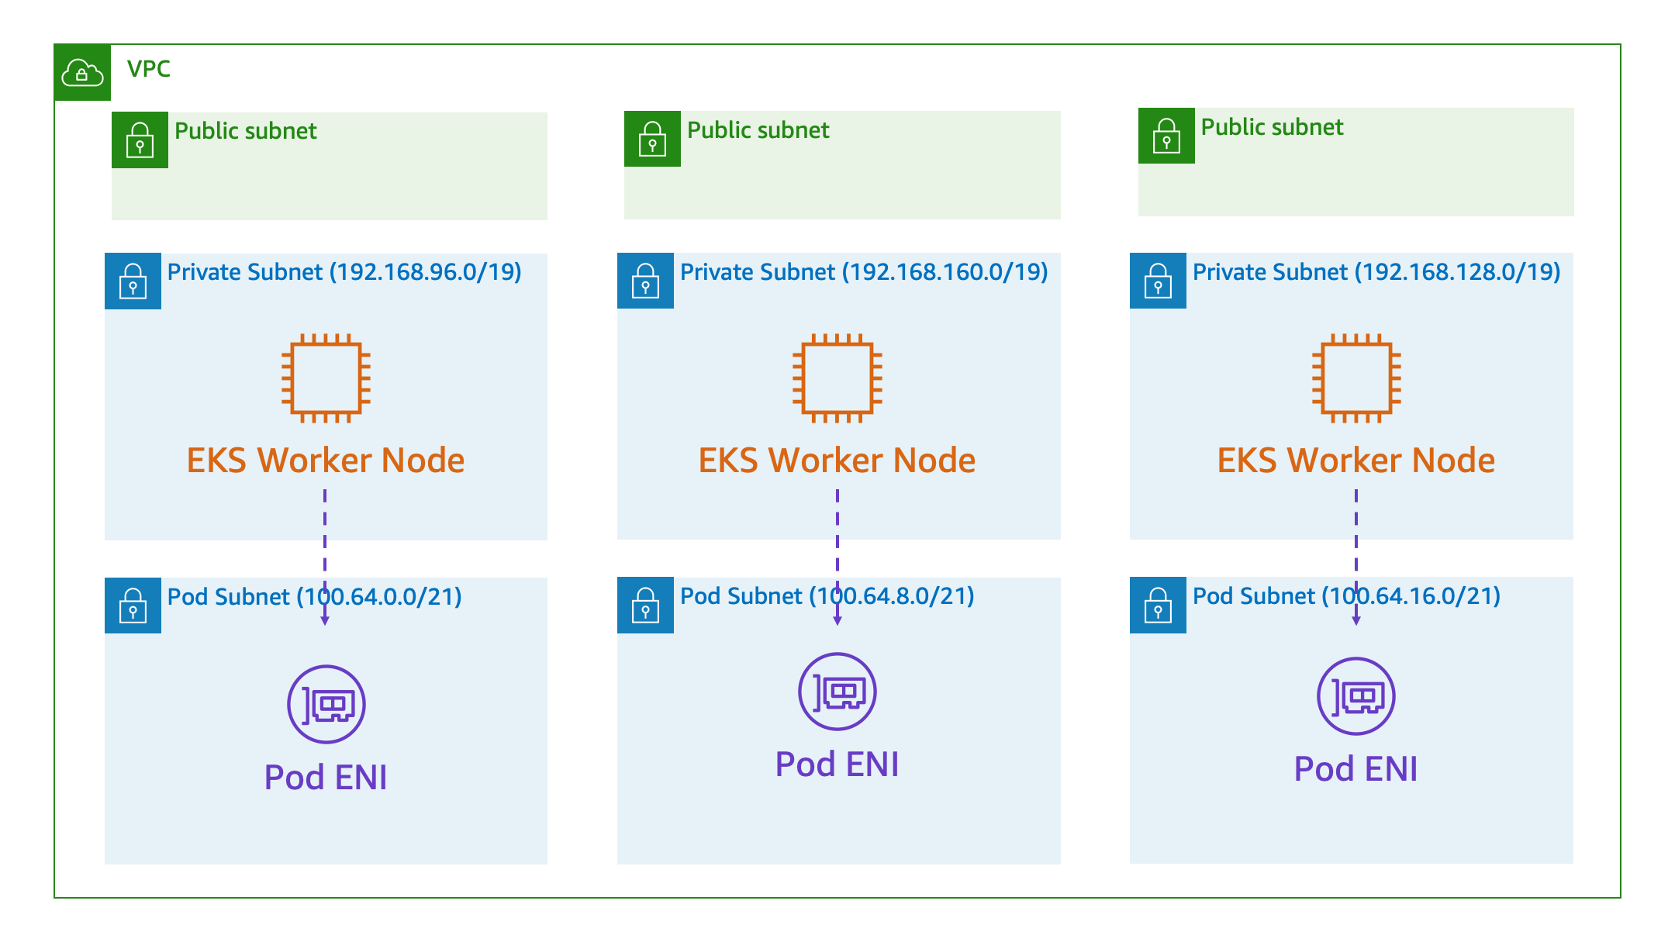Image resolution: width=1675 pixels, height=942 pixels.
Task: Select the label Pod Subnet (100.64.8.0/21)
Action: [x=827, y=596]
